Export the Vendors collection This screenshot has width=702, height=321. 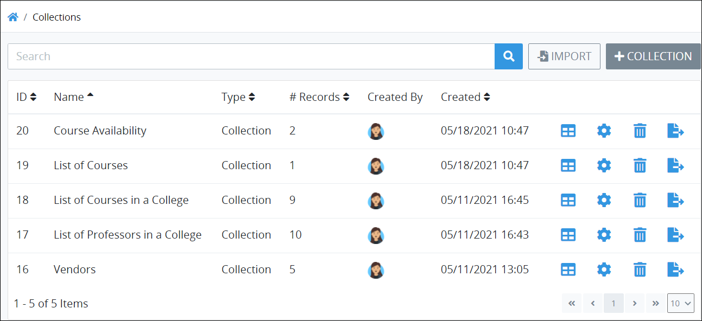point(675,269)
